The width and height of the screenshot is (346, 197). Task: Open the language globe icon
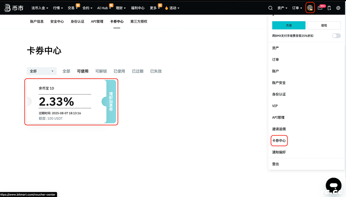click(338, 8)
